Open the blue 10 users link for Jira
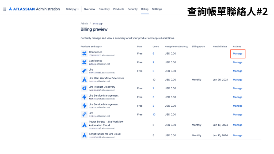This screenshot has width=274, height=154. [x=154, y=114]
